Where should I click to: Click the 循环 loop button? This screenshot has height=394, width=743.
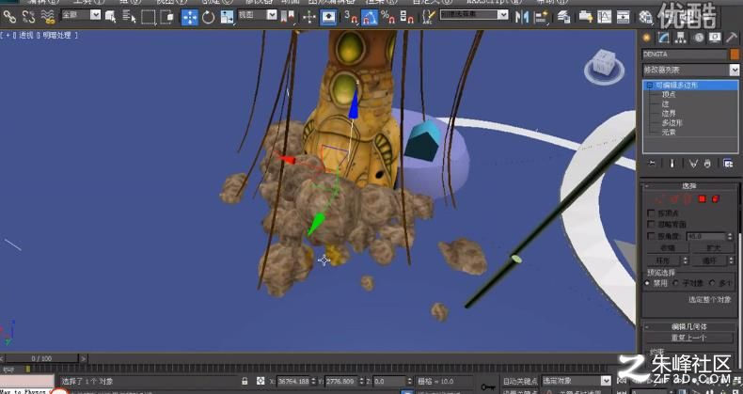coord(709,260)
